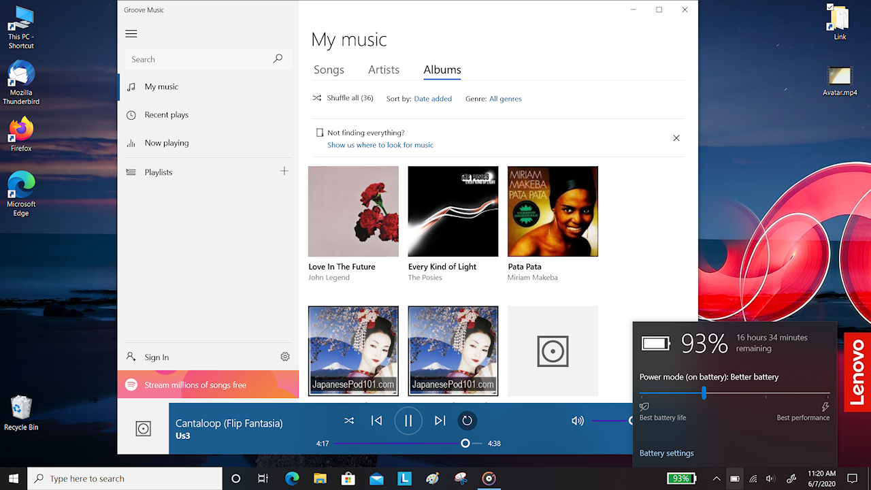Launch Microsoft Edge from taskbar
The width and height of the screenshot is (871, 490).
[x=292, y=478]
